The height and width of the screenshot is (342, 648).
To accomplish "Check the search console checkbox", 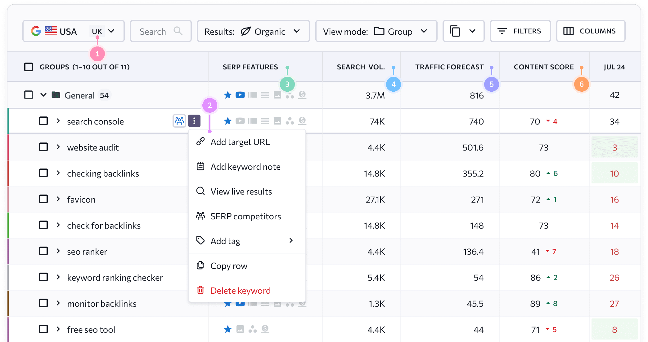I will click(x=43, y=121).
